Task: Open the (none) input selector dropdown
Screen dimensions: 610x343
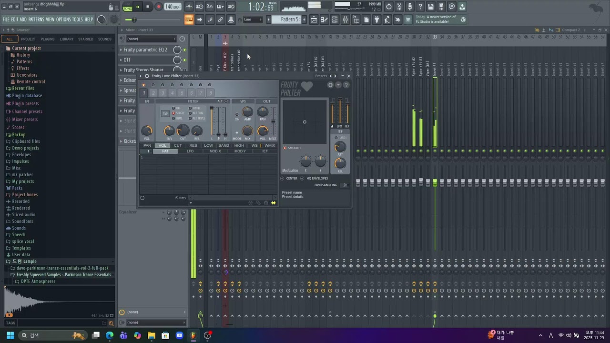Action: [x=151, y=39]
